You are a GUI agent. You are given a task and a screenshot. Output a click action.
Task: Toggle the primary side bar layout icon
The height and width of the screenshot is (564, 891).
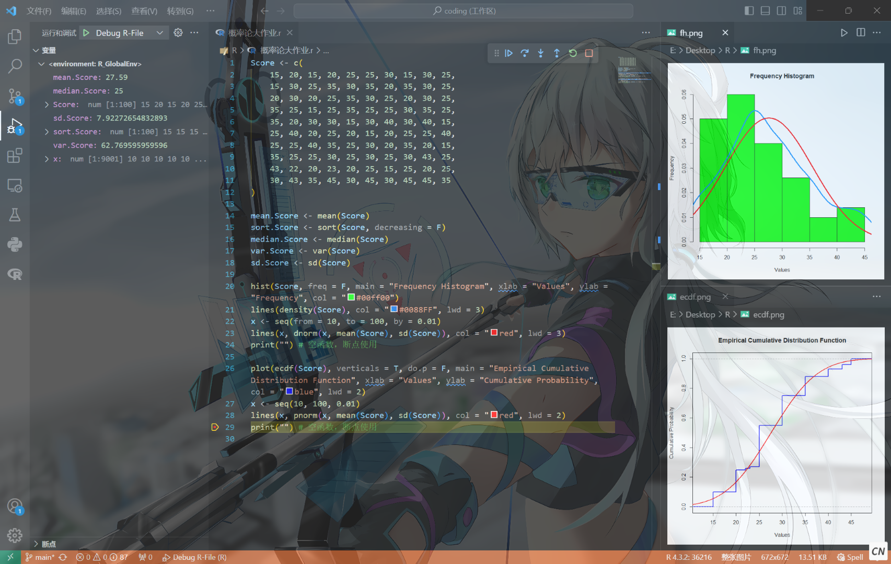pos(749,11)
